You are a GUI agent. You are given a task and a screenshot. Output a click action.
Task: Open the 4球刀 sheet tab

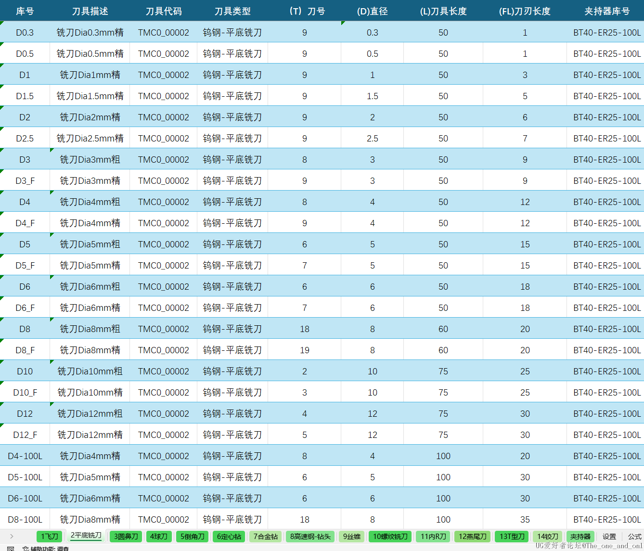pyautogui.click(x=159, y=536)
